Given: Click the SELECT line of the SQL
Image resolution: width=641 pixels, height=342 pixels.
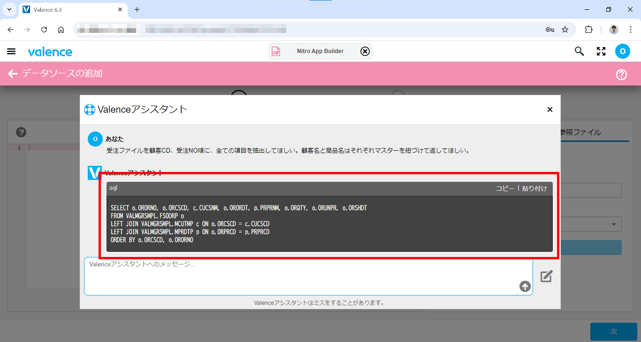Looking at the screenshot, I should (x=239, y=208).
